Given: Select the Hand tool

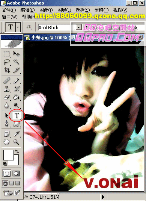Looking at the screenshot, I should (x=6, y=142).
